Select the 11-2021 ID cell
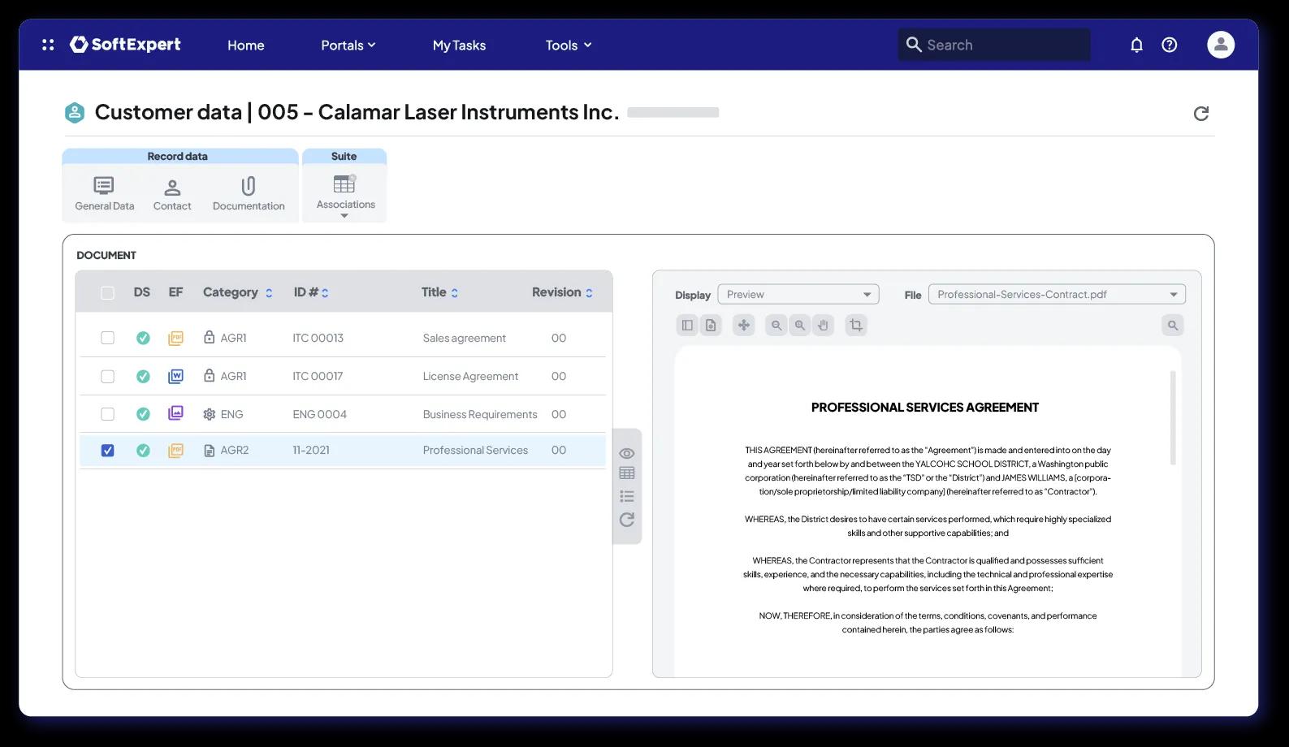 coord(311,450)
